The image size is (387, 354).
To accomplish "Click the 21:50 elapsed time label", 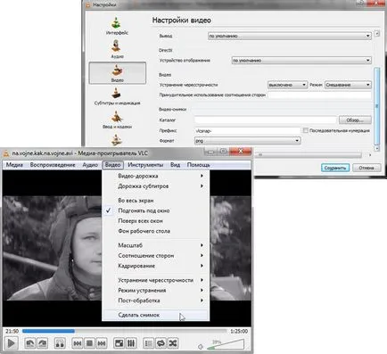I will (x=12, y=331).
